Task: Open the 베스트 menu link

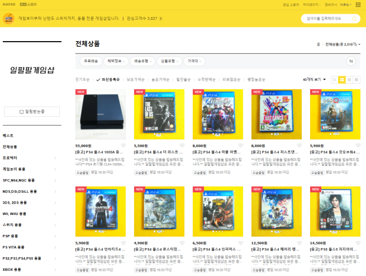Action: [8, 136]
